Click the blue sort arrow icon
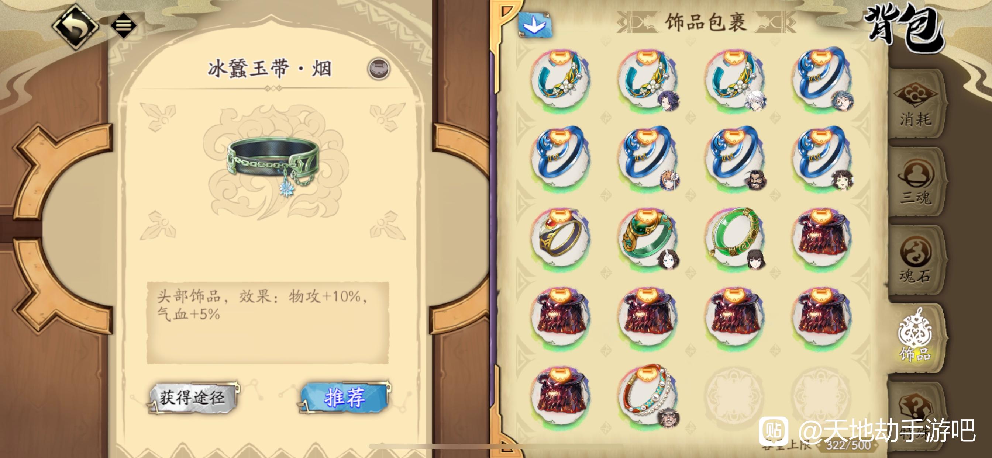This screenshot has height=458, width=992. coord(534,25)
